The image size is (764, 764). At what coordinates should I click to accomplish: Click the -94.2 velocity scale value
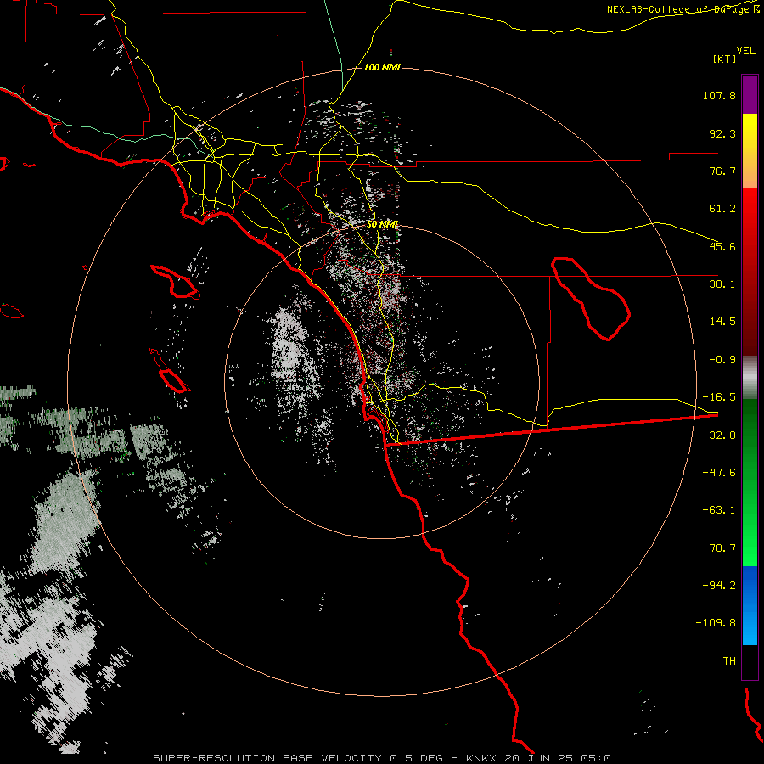tap(719, 585)
